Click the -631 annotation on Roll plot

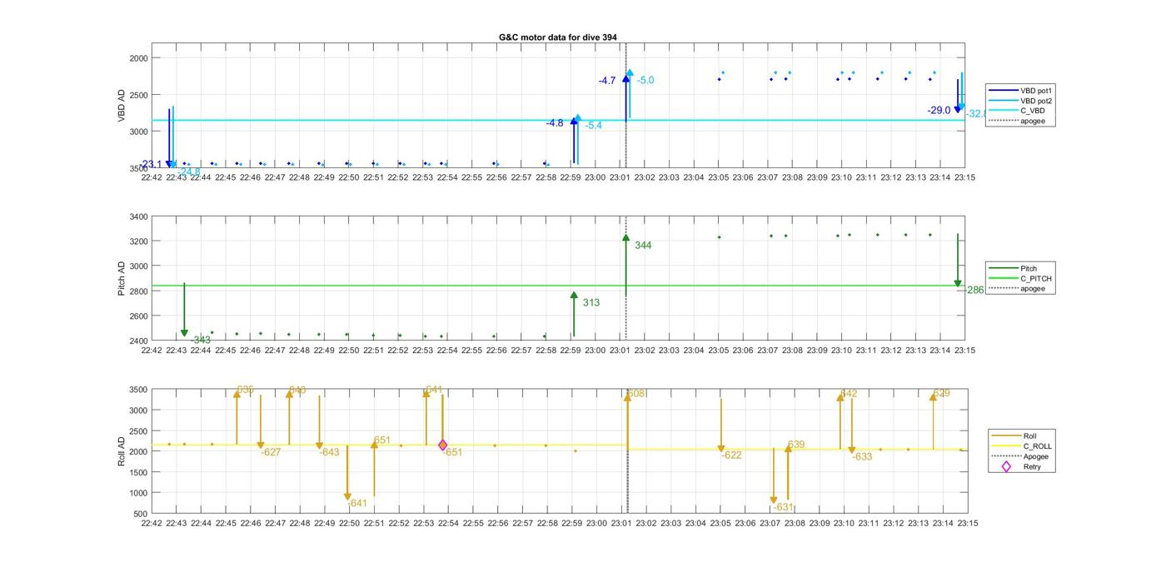coord(784,507)
